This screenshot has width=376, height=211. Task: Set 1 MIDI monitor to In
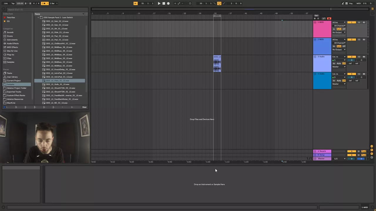click(334, 29)
